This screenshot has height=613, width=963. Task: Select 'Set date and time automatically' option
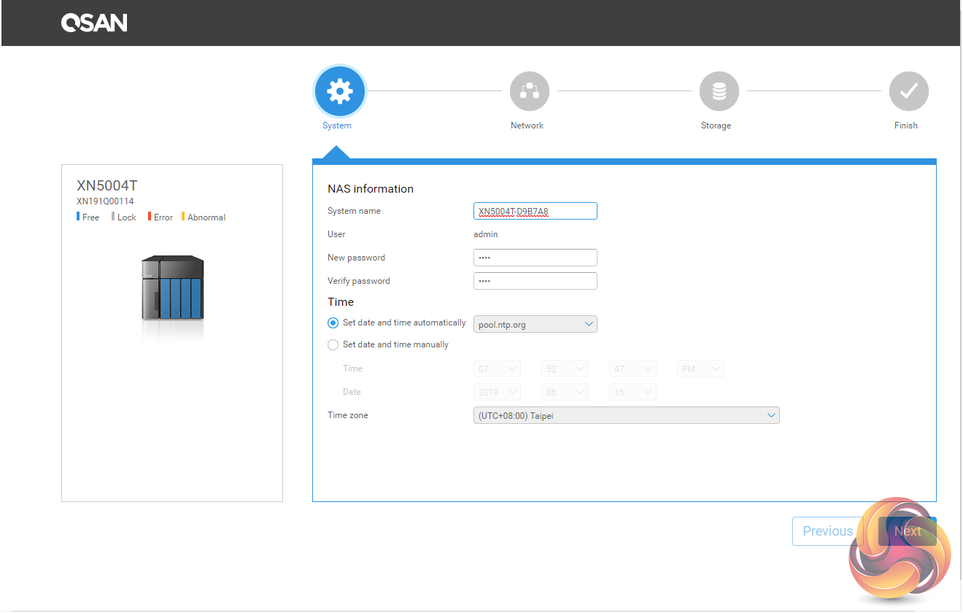pyautogui.click(x=333, y=323)
